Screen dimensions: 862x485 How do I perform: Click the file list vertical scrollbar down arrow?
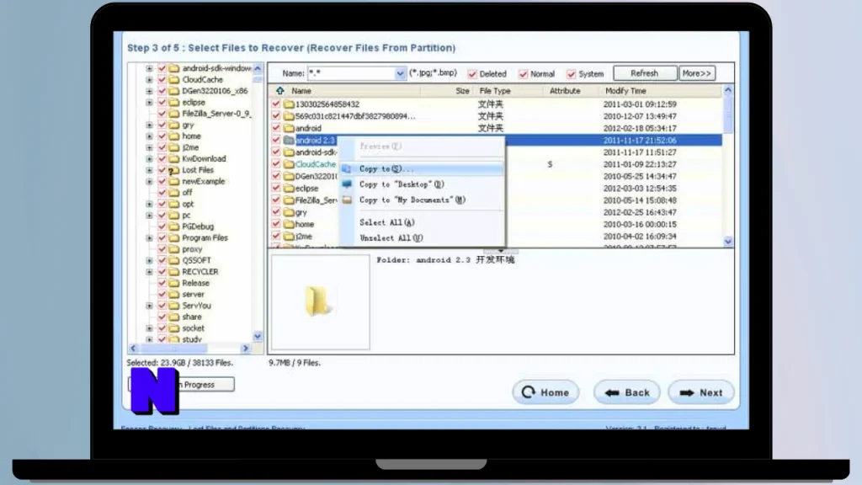point(728,242)
